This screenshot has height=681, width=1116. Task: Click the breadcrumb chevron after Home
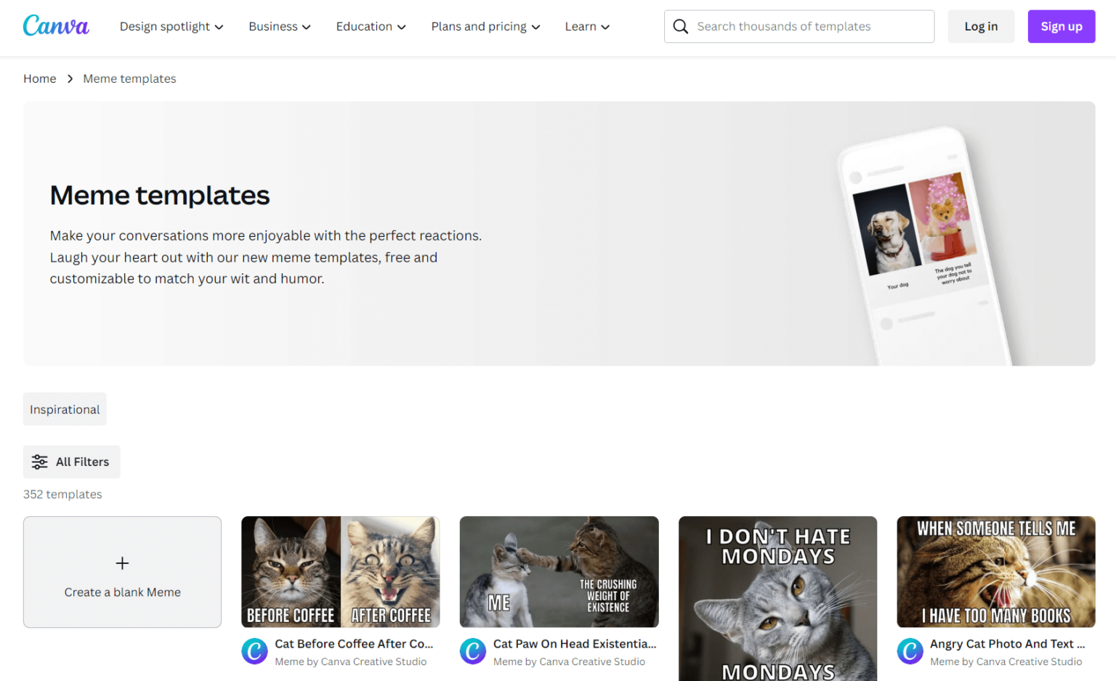tap(70, 78)
